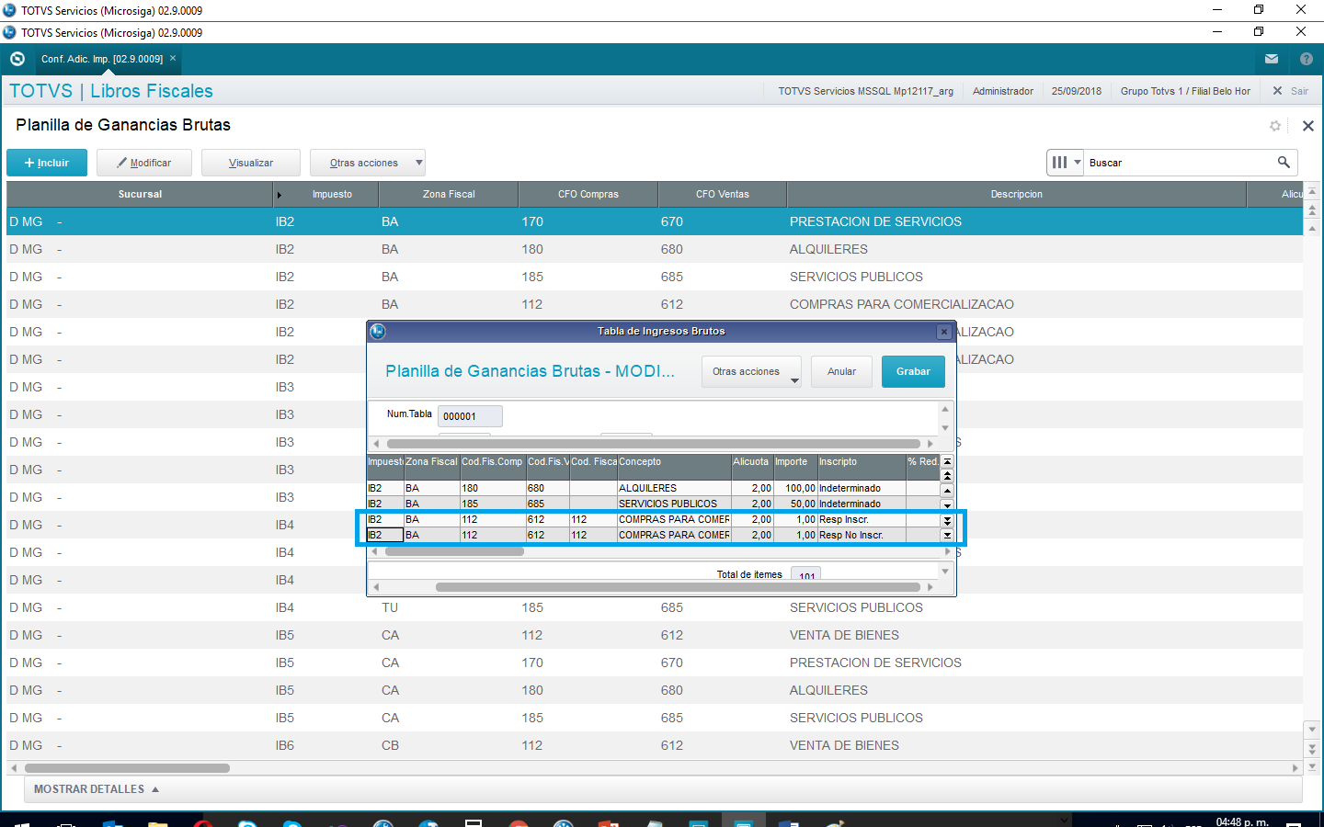Expand MOSTRAR DETALLES panel
The width and height of the screenshot is (1324, 827).
click(x=97, y=789)
